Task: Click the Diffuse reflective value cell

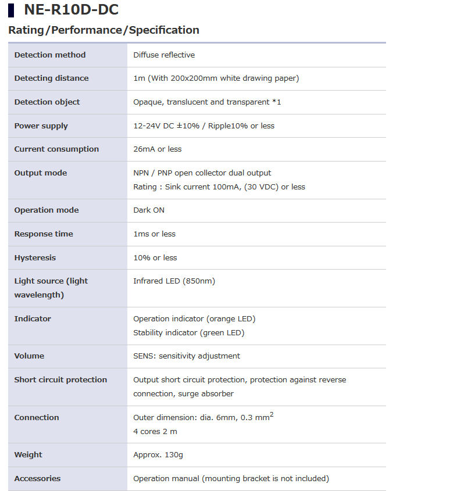Action: 164,55
